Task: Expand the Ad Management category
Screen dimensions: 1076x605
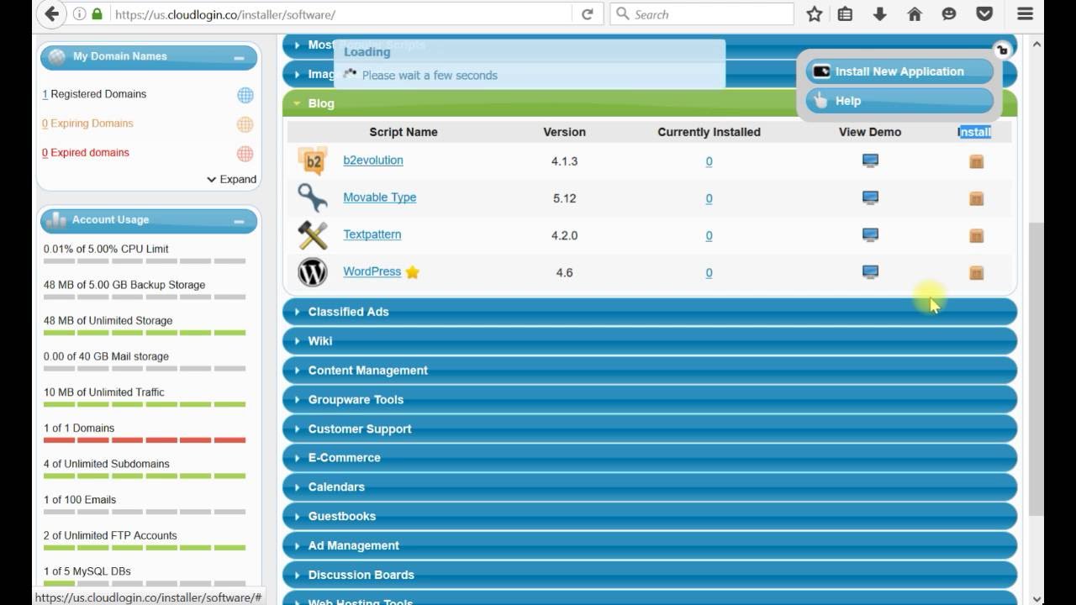Action: (650, 545)
